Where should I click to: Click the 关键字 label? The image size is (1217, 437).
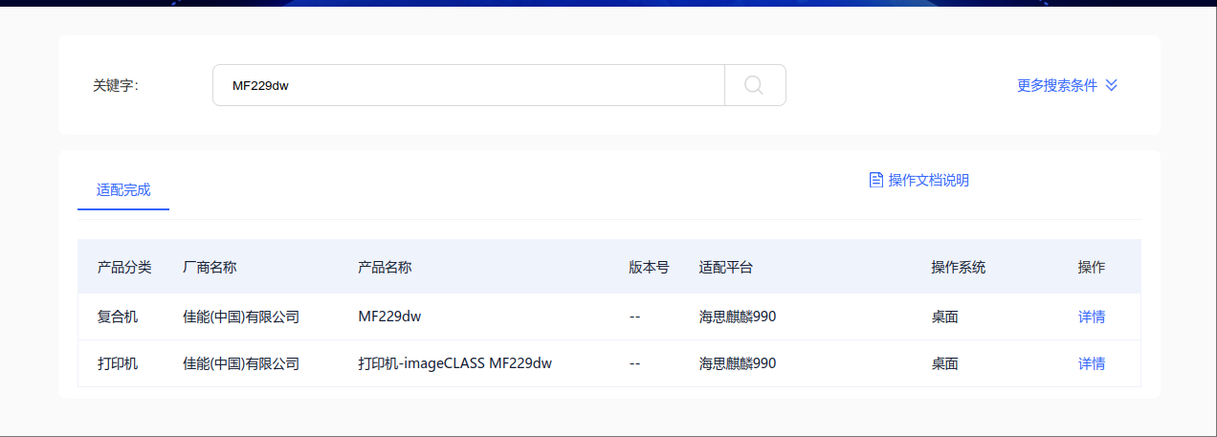point(116,85)
